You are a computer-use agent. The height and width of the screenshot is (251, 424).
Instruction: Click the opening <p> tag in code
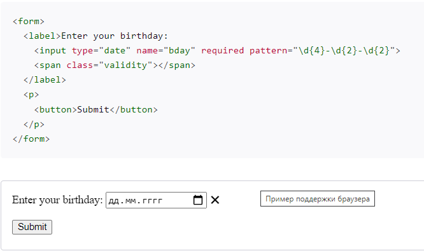(x=31, y=95)
